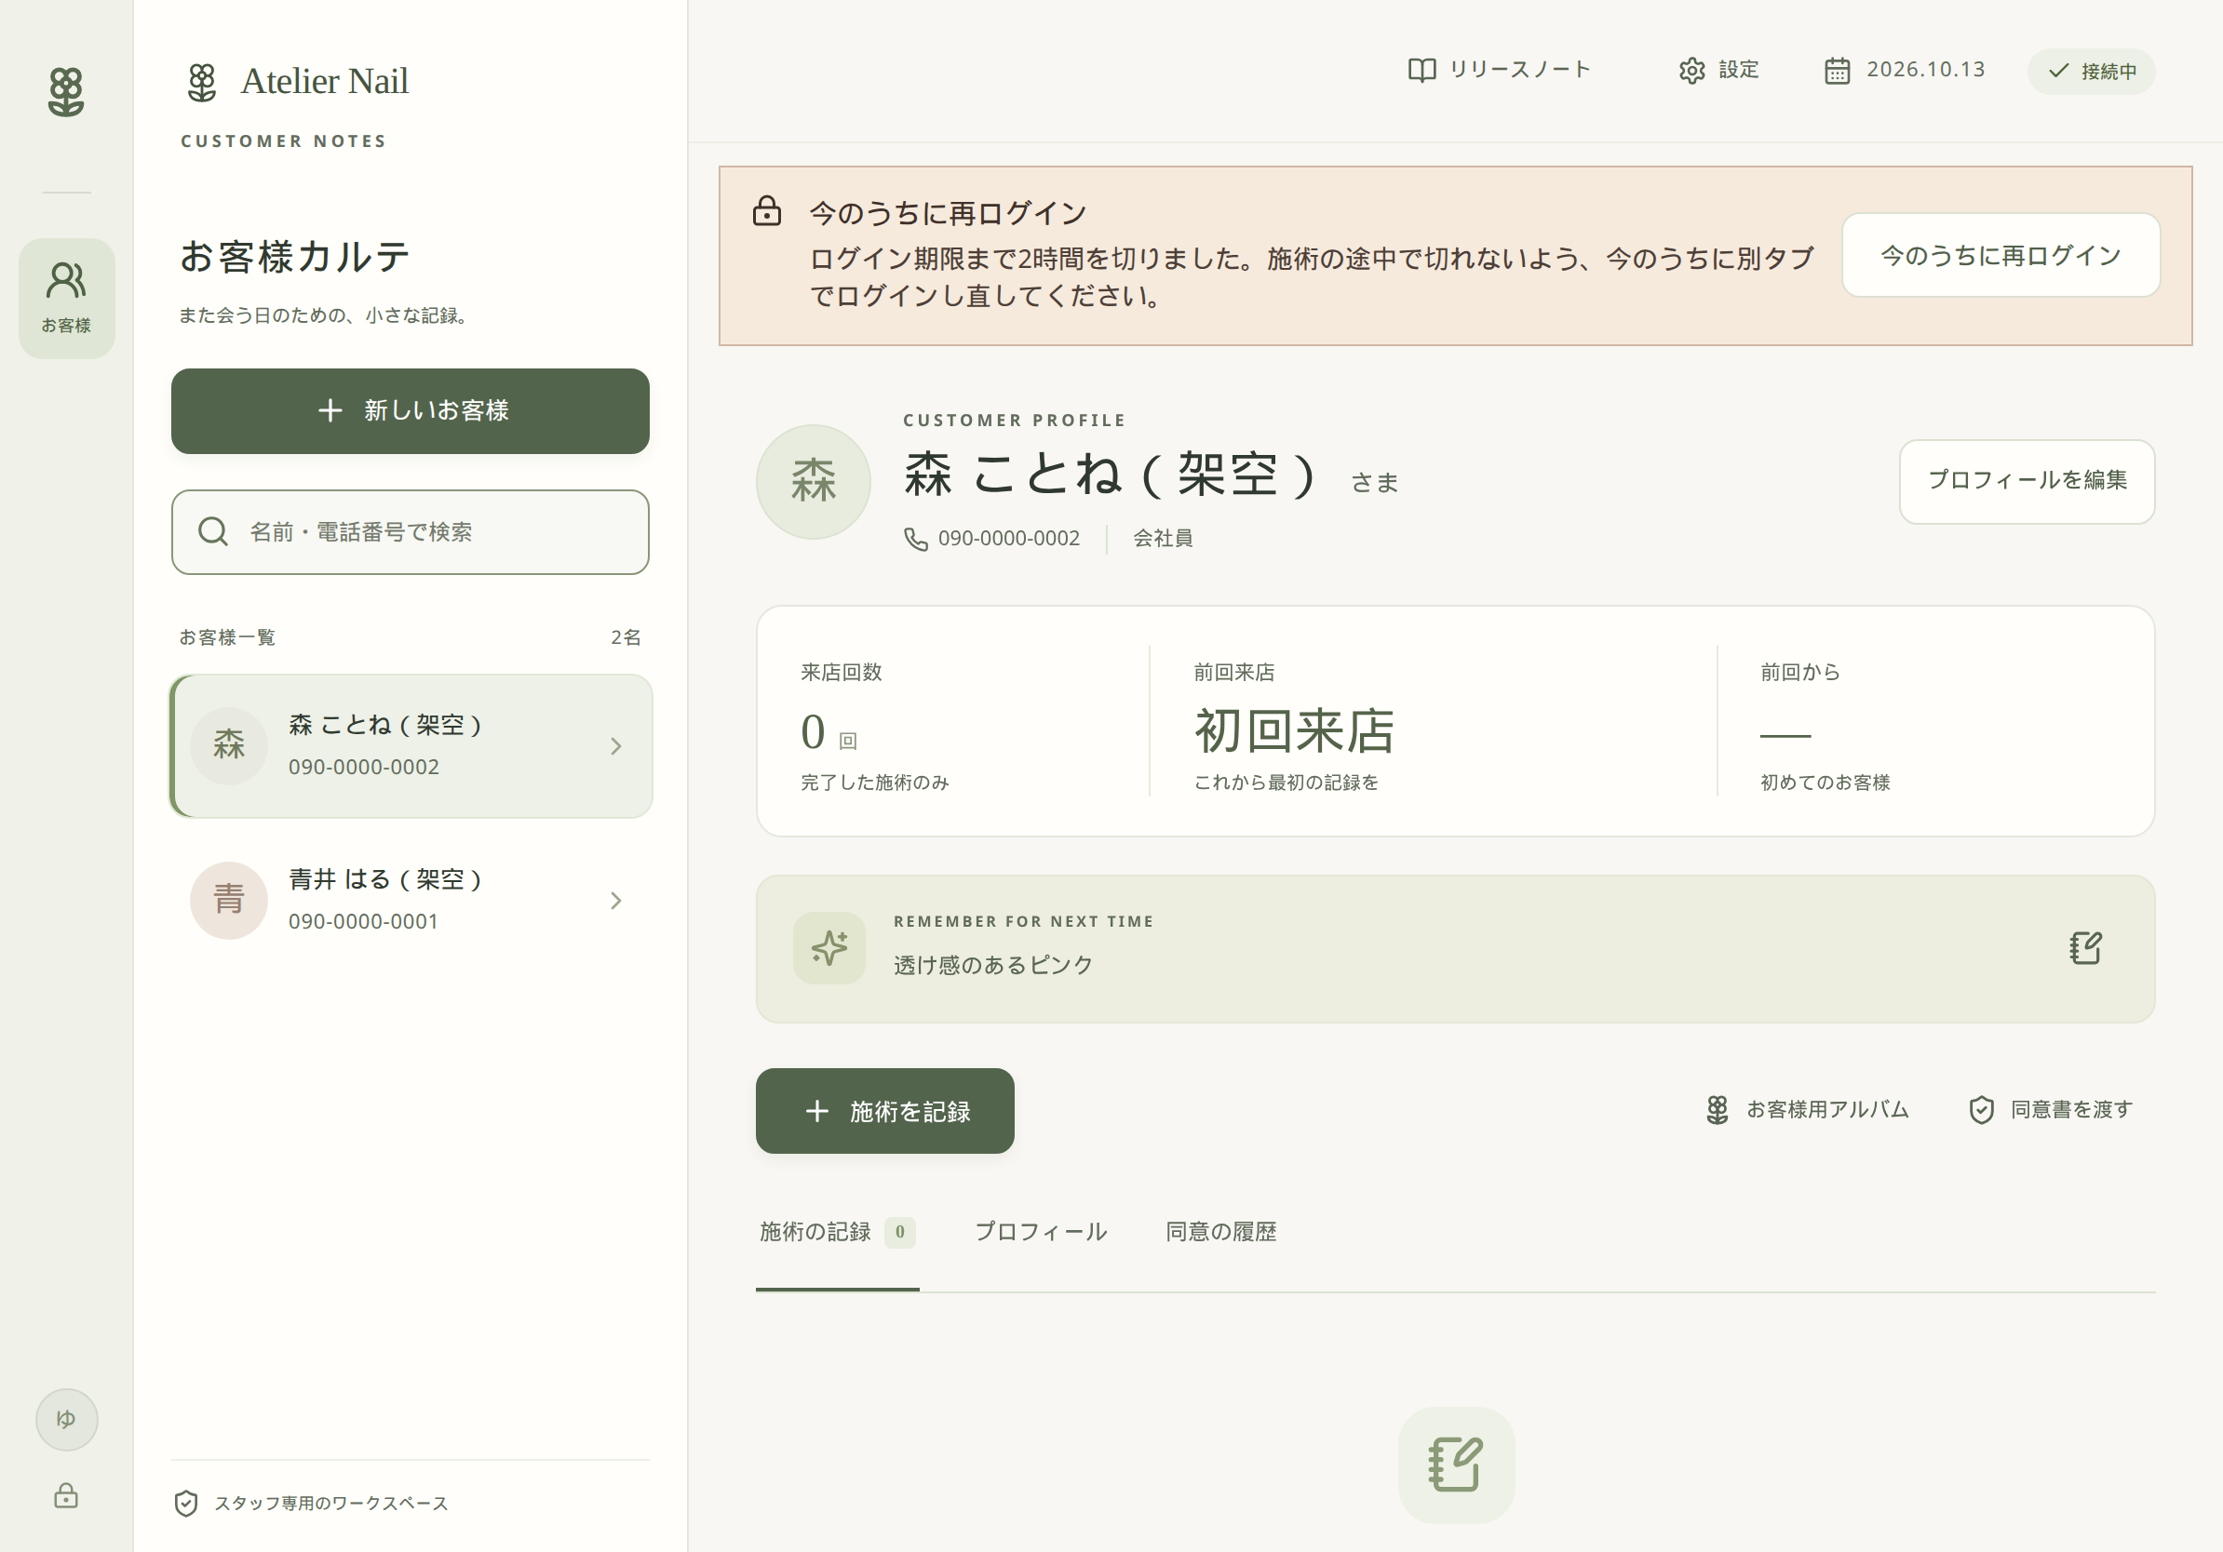Click the sparkle icon in the remember card

[829, 948]
